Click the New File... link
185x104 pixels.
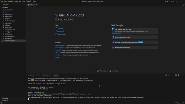pyautogui.click(x=61, y=29)
